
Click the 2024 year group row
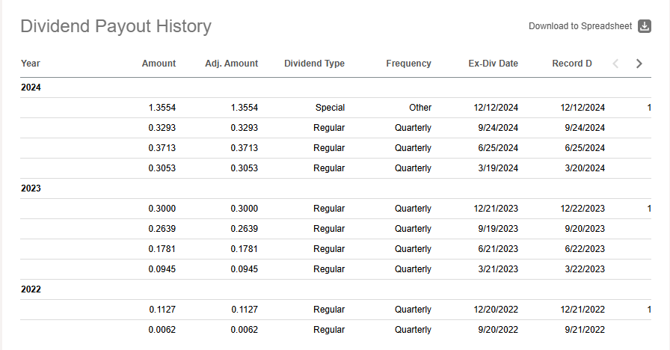(x=336, y=87)
